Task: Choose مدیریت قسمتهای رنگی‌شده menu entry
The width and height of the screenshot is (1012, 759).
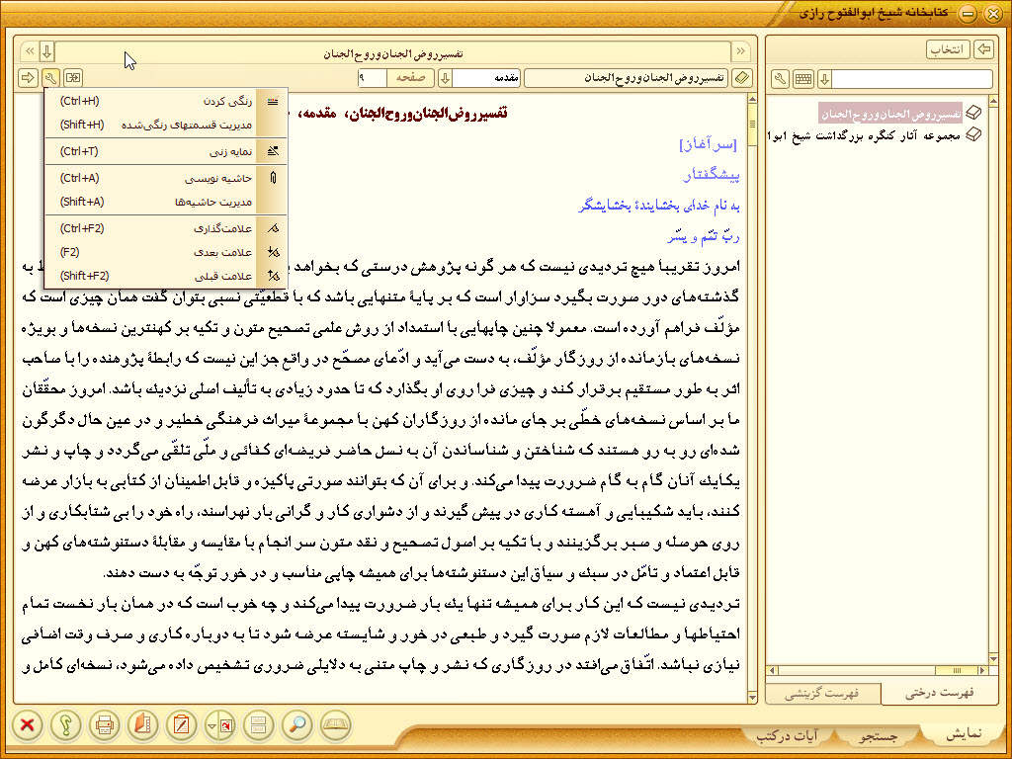Action: 166,126
